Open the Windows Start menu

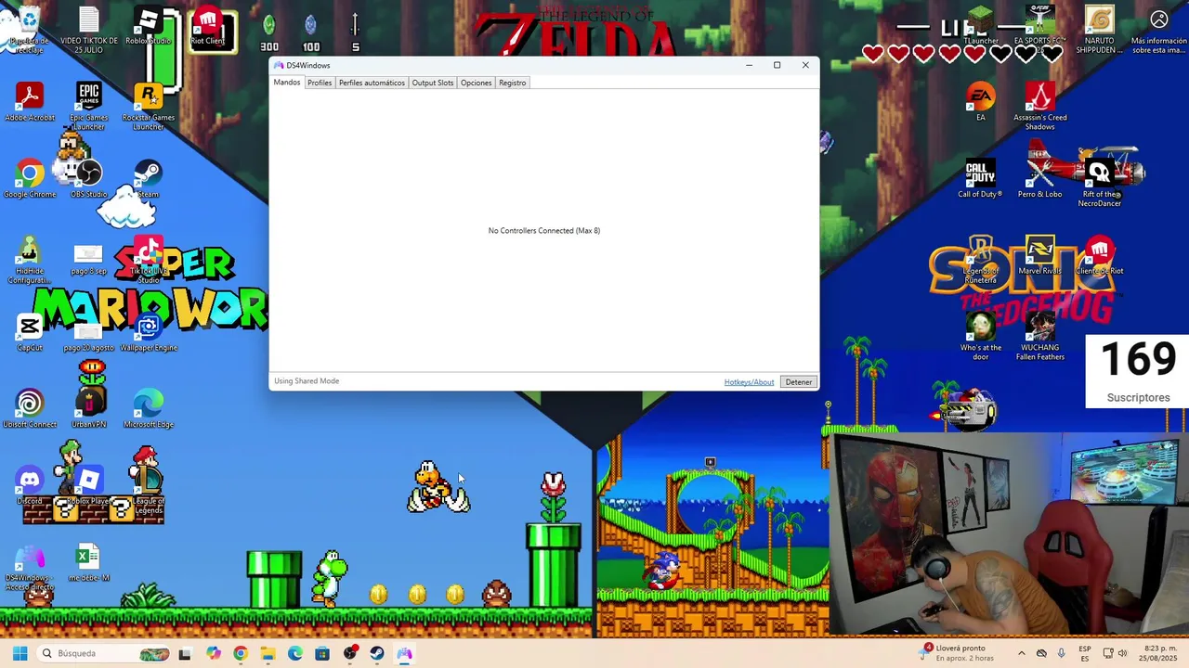pyautogui.click(x=20, y=653)
